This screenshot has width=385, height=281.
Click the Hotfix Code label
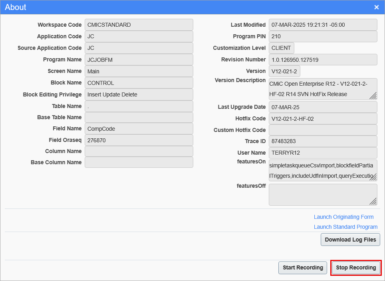(250, 118)
